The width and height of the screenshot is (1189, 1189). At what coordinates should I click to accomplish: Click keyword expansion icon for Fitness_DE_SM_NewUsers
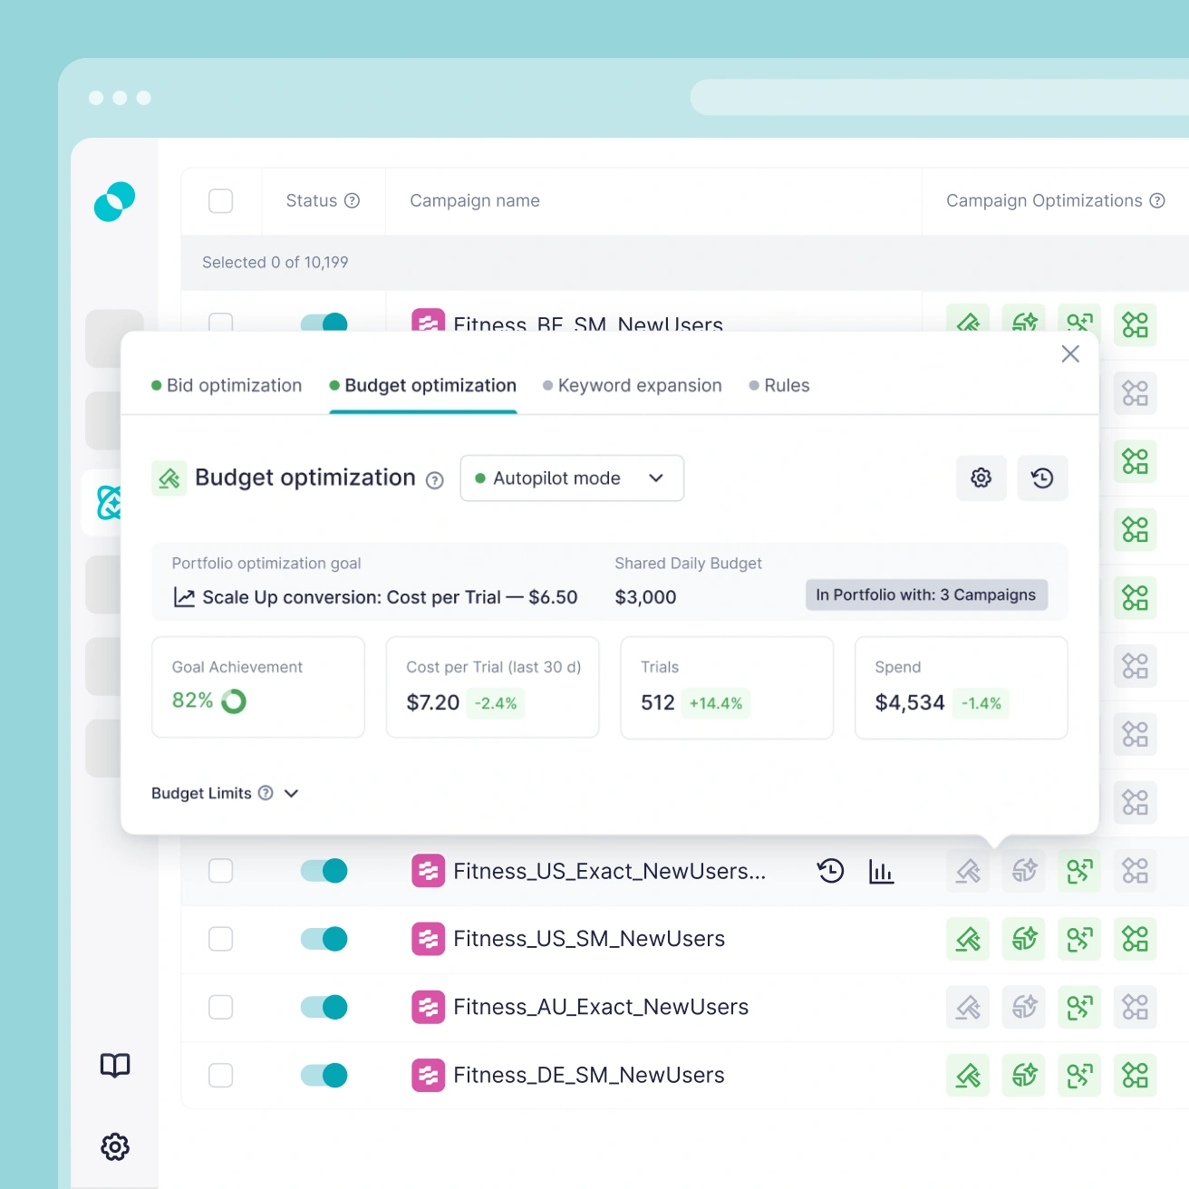point(1079,1075)
